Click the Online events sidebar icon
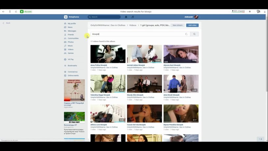Screen dimensions: 268x151 click(x=65, y=75)
